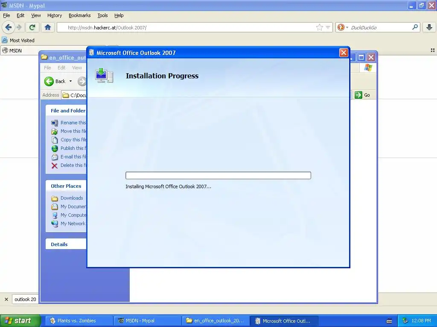Image resolution: width=437 pixels, height=327 pixels.
Task: Click Copy this file task
Action: pos(69,140)
